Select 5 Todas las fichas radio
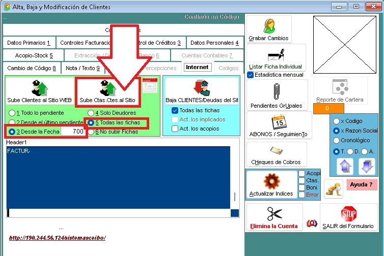Viewport: 384px width, 256px height. (x=91, y=122)
